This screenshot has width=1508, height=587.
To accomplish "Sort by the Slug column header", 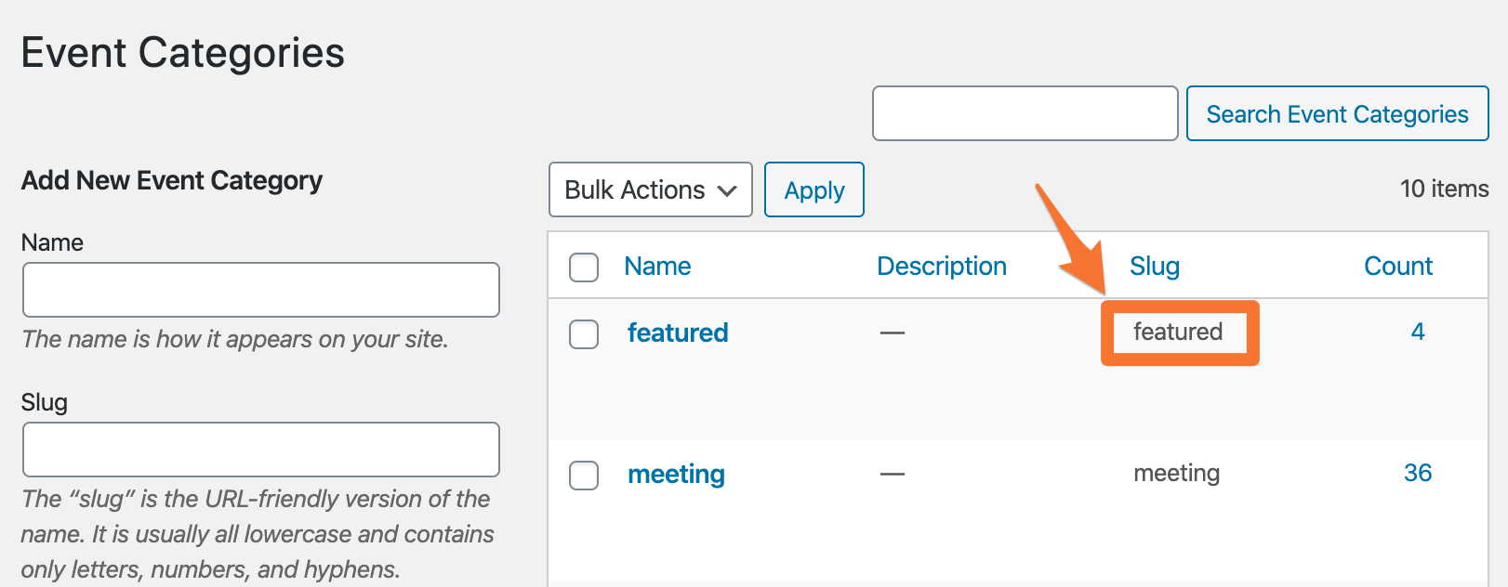I will (x=1154, y=267).
